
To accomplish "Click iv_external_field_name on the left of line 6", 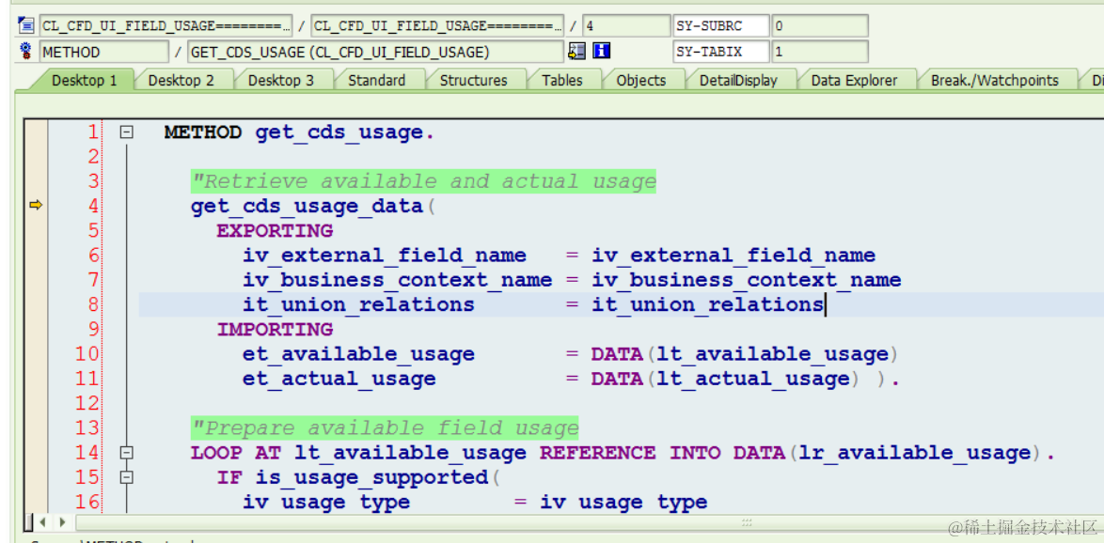I will [x=385, y=256].
